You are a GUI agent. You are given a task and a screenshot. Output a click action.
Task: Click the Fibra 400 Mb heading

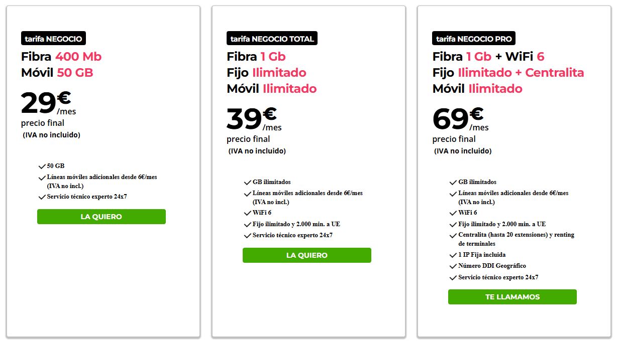[x=61, y=57]
